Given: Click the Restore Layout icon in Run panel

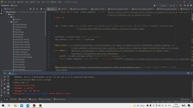Looking at the screenshot, I should pyautogui.click(x=5, y=88).
